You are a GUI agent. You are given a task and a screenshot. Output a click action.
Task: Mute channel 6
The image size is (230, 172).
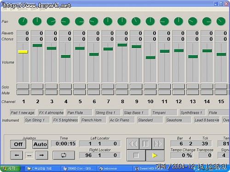point(93,92)
